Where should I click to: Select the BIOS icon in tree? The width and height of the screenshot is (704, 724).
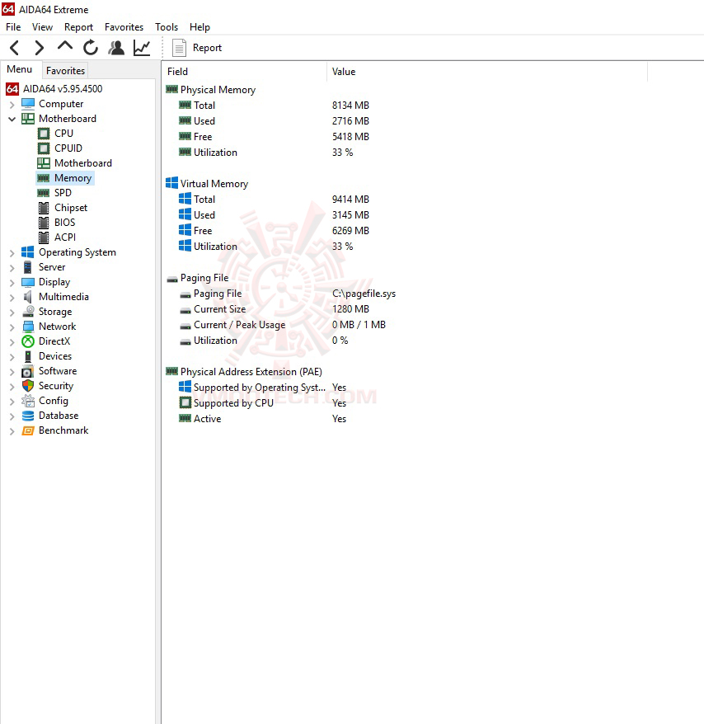pyautogui.click(x=44, y=223)
